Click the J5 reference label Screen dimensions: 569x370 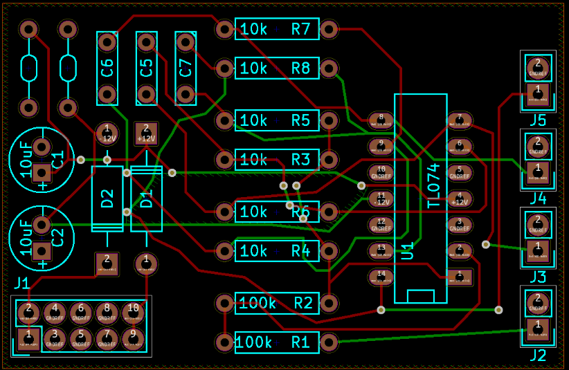point(538,120)
